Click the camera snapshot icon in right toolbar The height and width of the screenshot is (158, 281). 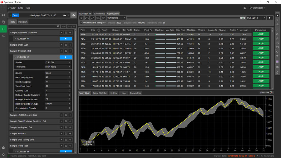[x=277, y=67]
